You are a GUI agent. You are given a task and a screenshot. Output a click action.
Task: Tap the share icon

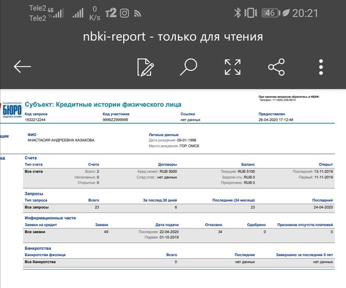[276, 67]
